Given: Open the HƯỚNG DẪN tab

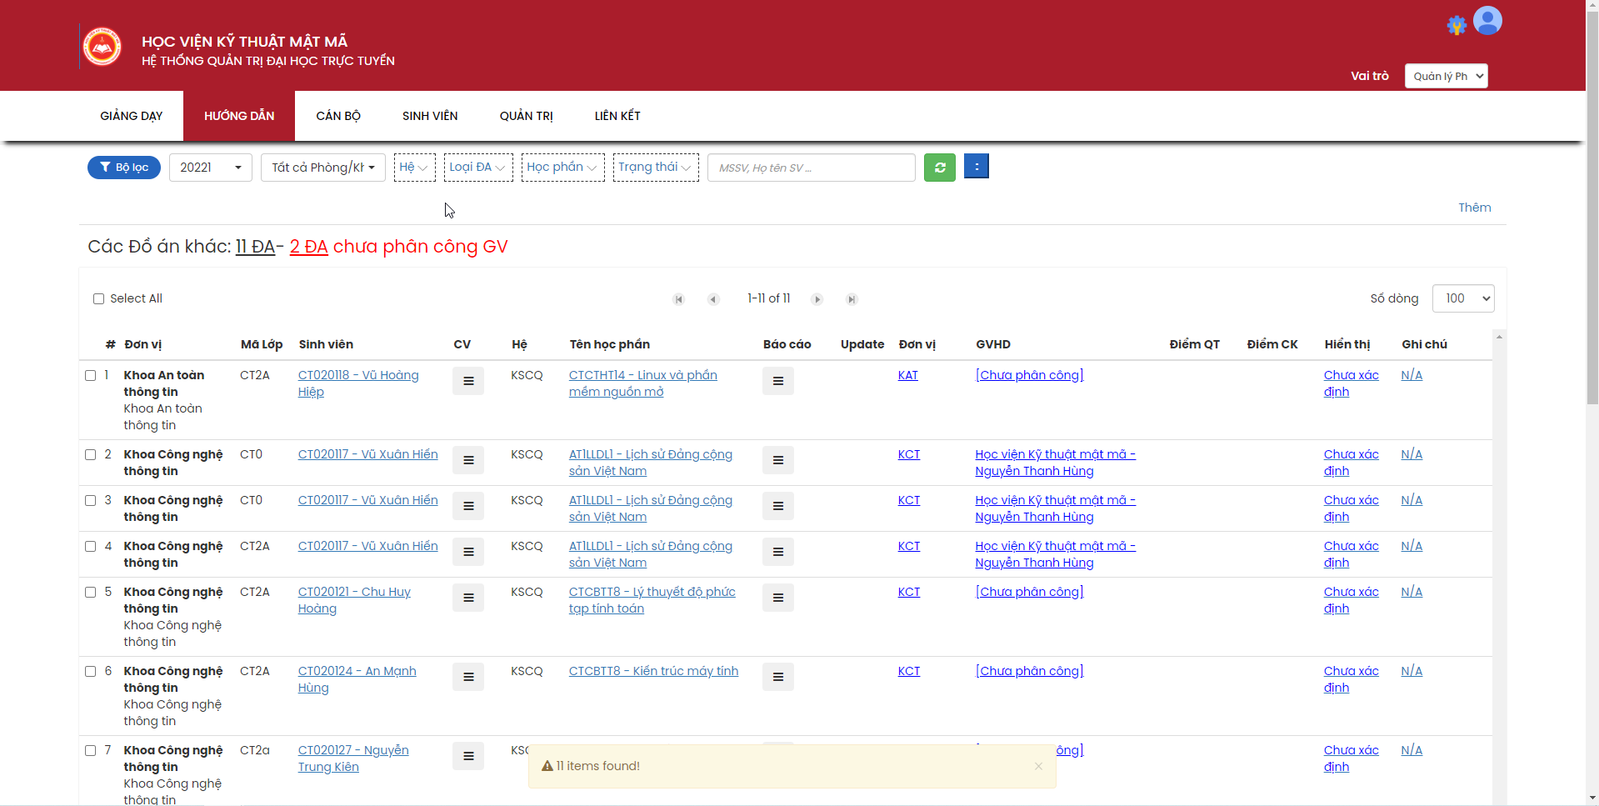Looking at the screenshot, I should tap(239, 116).
